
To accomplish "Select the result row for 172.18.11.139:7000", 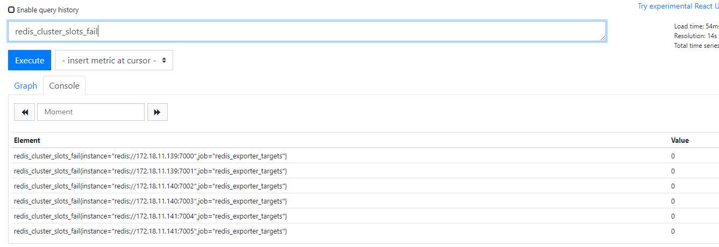I will click(x=364, y=156).
